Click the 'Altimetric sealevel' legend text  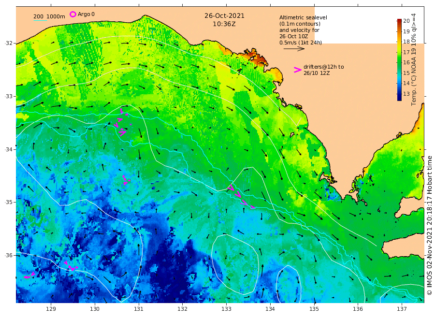[303, 17]
